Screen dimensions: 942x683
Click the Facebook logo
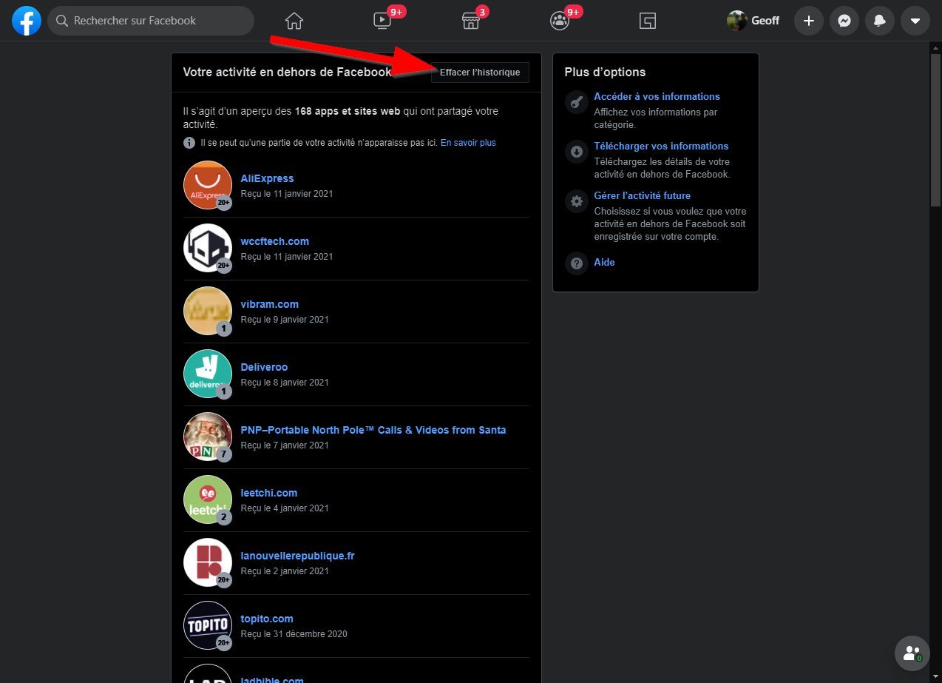tap(27, 21)
